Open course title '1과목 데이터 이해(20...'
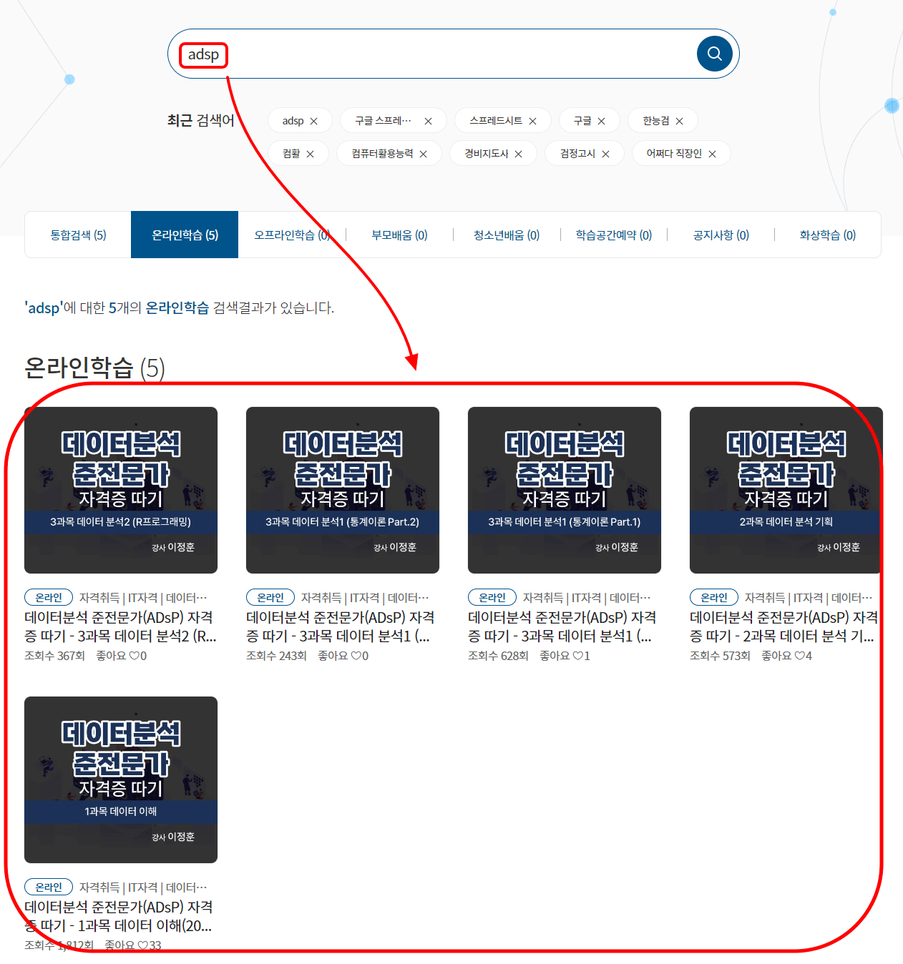The image size is (903, 964). (119, 916)
